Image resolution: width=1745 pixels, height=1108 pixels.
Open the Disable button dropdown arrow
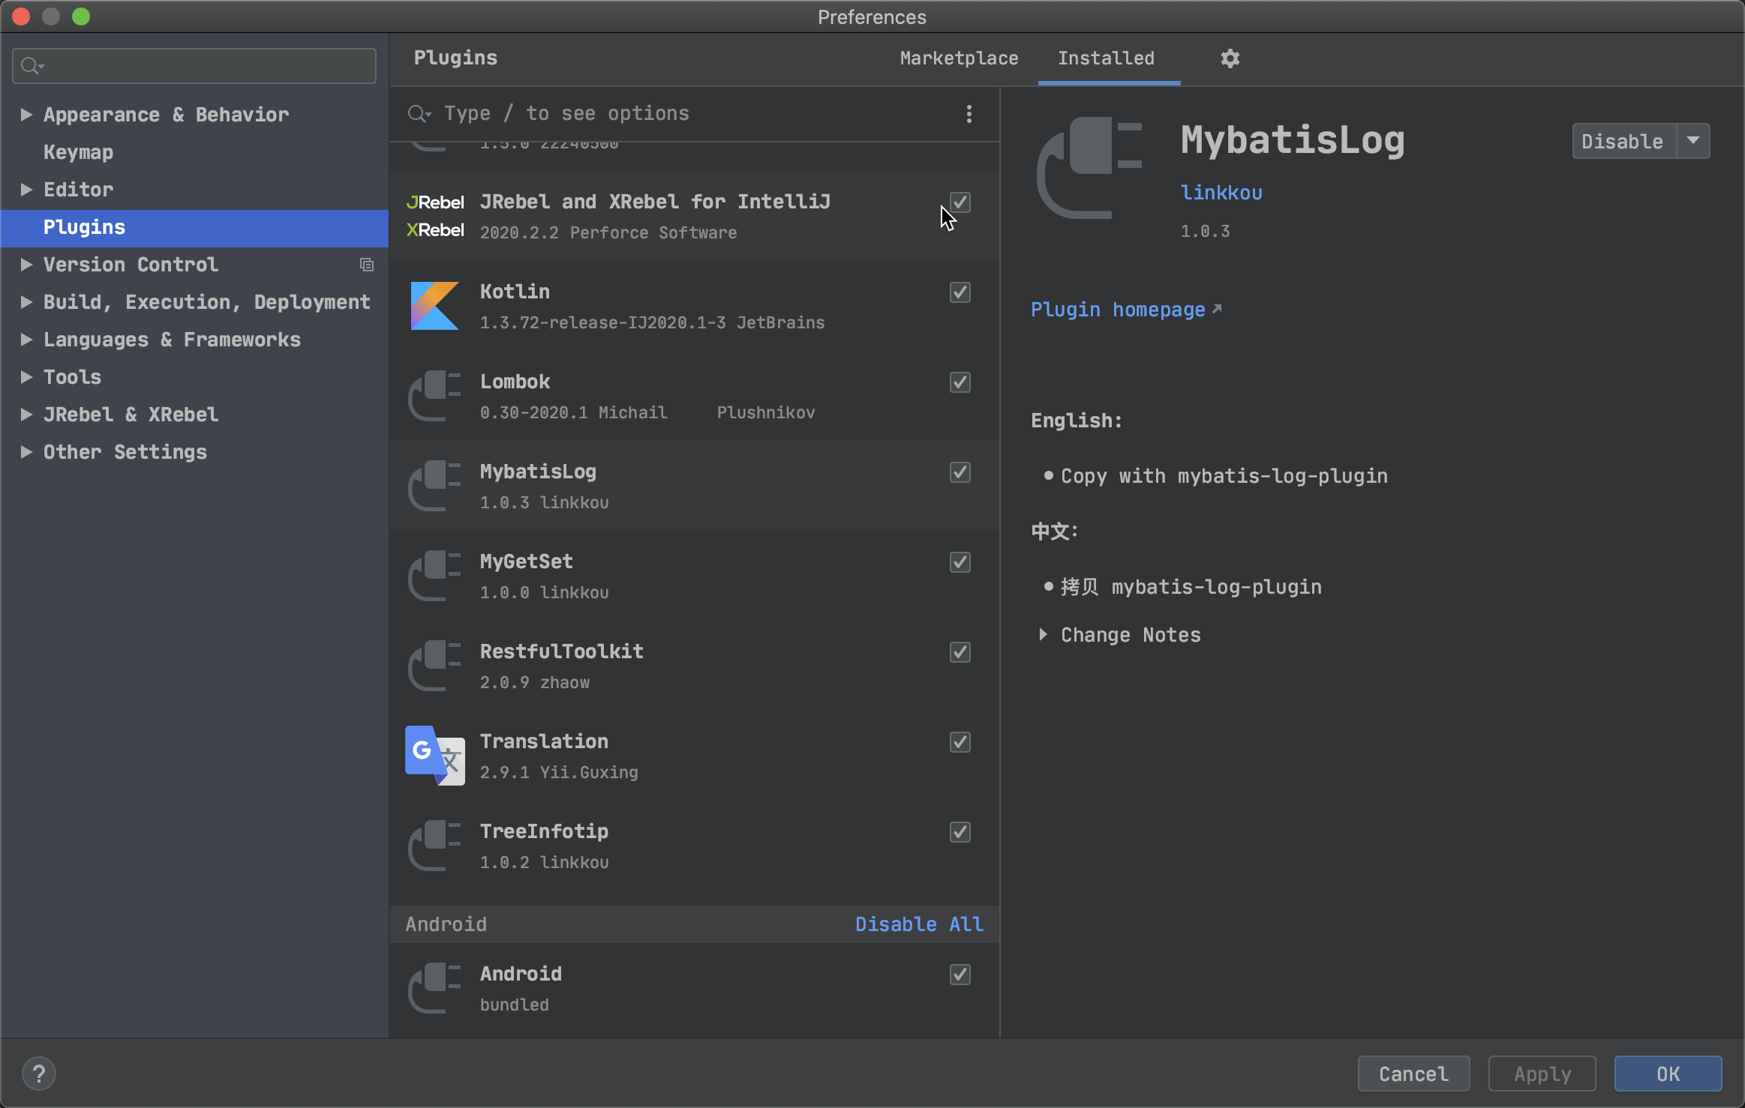click(1693, 141)
